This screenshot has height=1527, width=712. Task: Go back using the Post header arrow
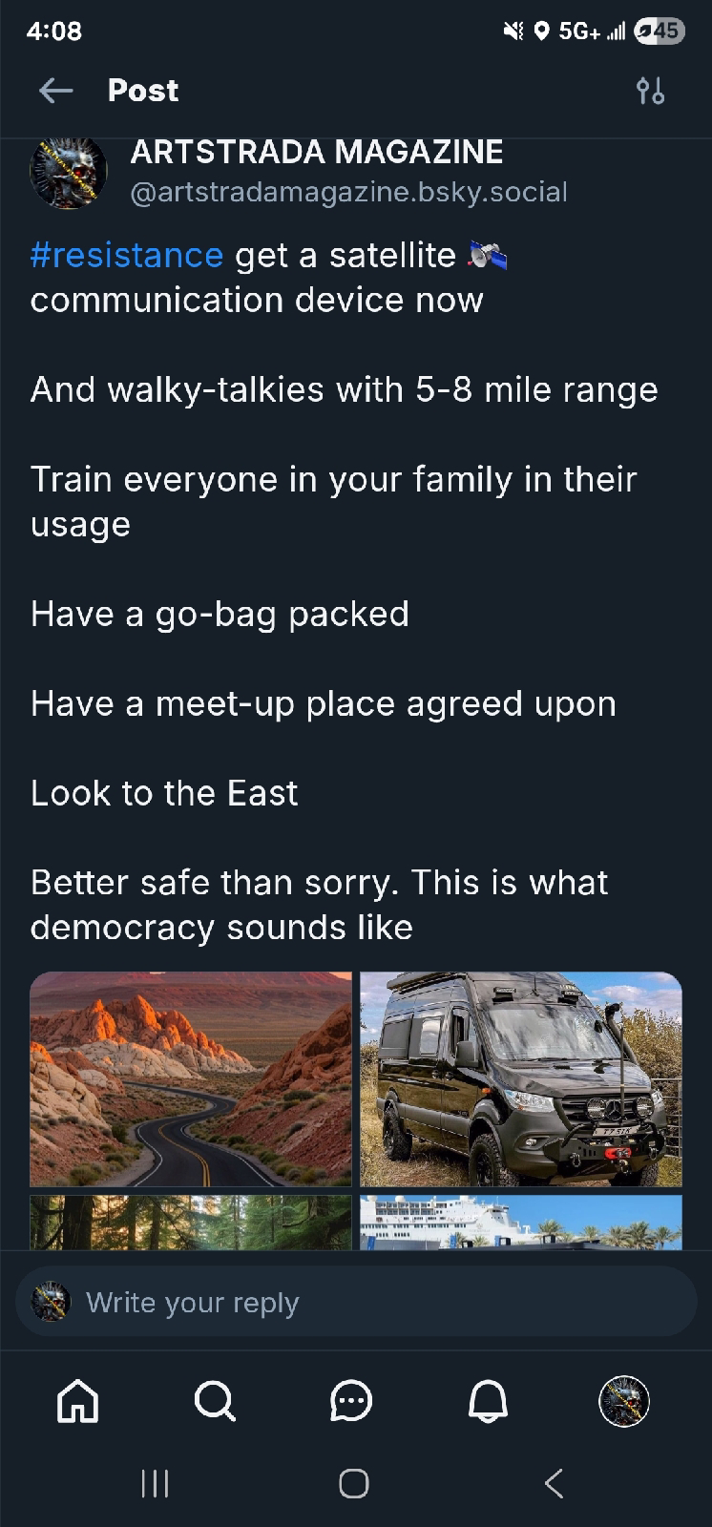coord(55,91)
